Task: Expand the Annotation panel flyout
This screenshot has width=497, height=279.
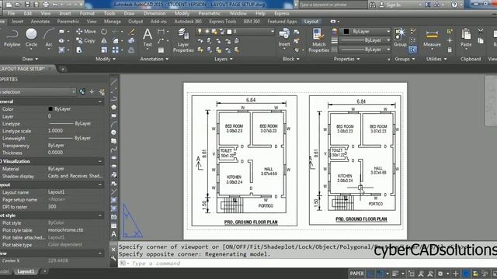Action: 155,59
